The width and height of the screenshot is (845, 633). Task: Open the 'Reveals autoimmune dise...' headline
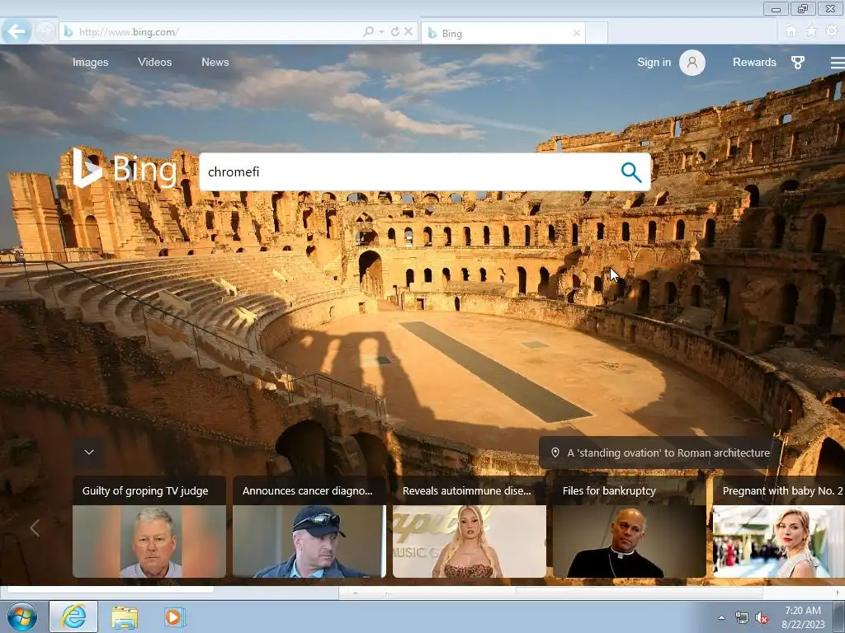pos(467,491)
